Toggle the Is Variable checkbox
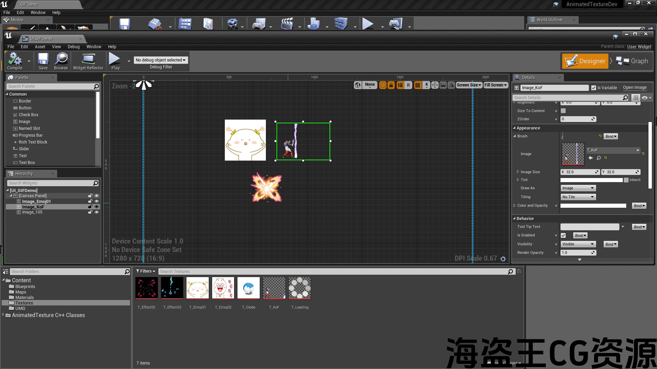The image size is (657, 369). coord(594,88)
